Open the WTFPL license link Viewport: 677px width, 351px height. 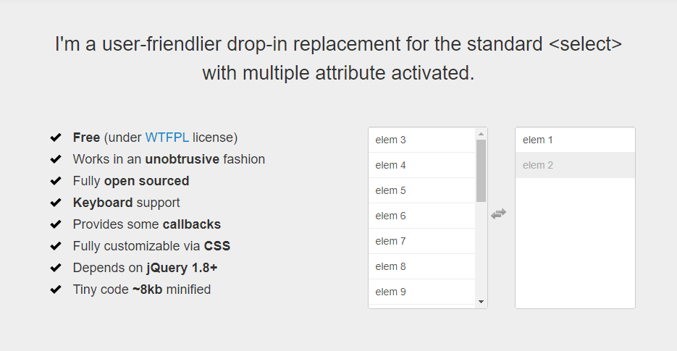tap(167, 138)
